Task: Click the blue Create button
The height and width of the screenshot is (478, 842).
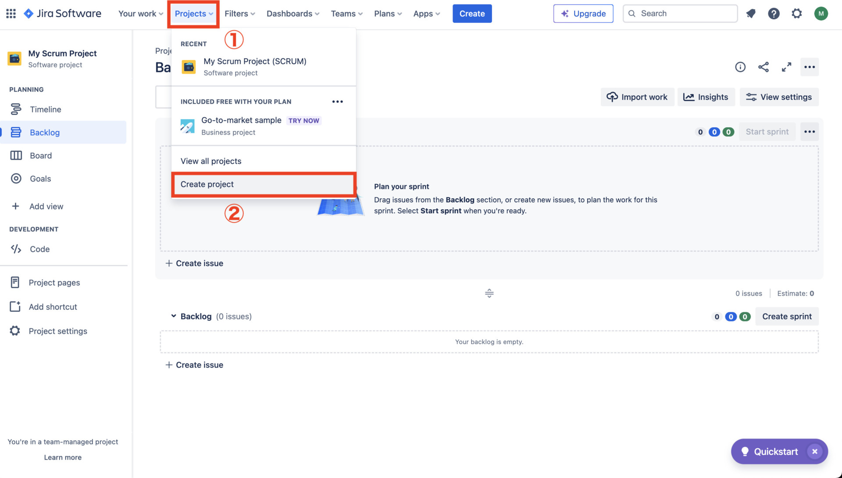Action: (x=472, y=13)
